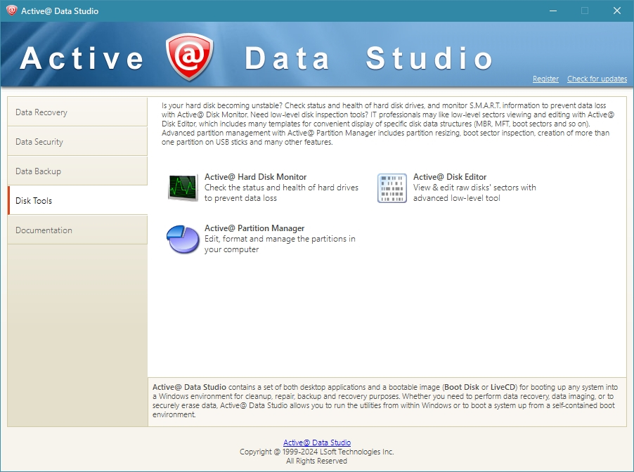The image size is (634, 472).
Task: Open the Data Security tab
Action: click(77, 142)
